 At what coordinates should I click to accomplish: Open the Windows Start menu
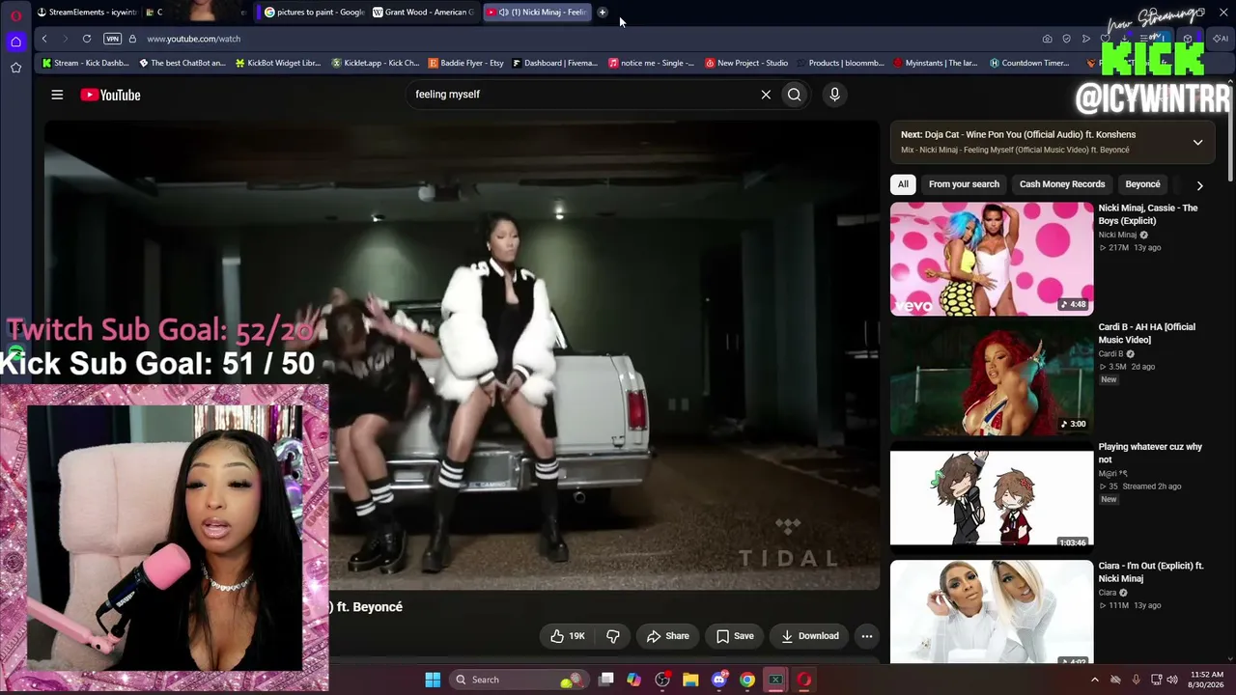(x=433, y=680)
